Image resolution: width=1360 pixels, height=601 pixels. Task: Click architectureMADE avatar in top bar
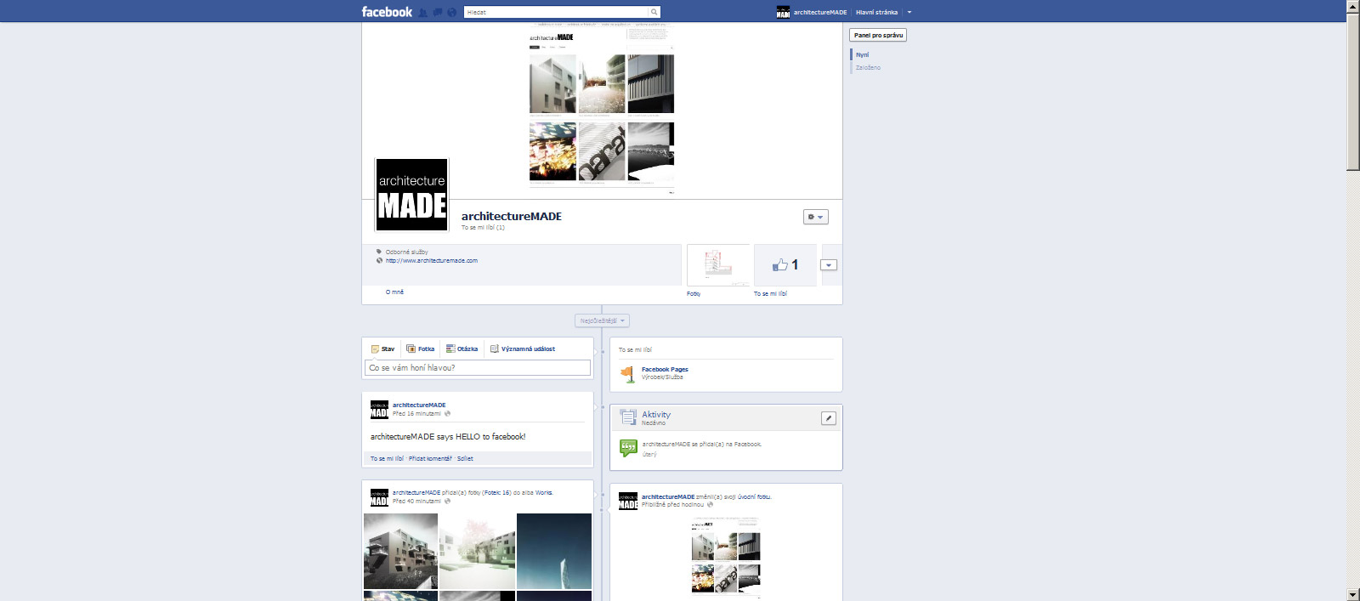(x=783, y=12)
